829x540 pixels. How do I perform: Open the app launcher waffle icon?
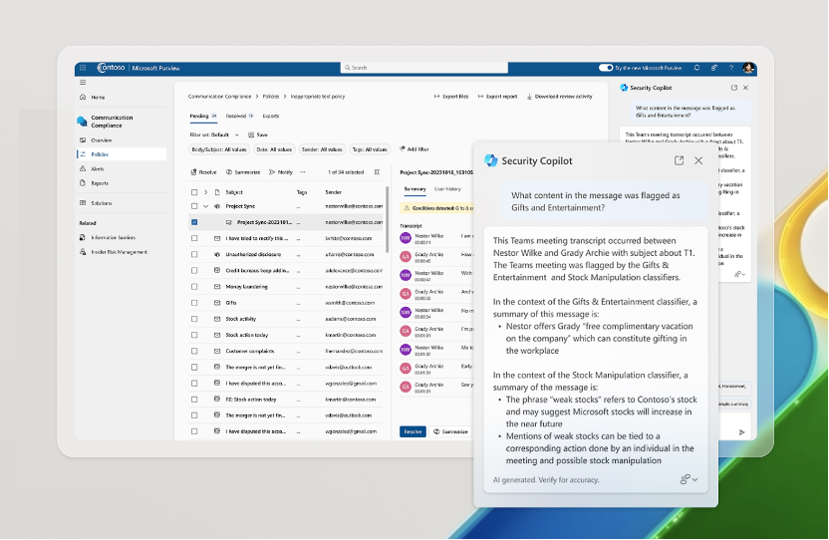click(82, 68)
